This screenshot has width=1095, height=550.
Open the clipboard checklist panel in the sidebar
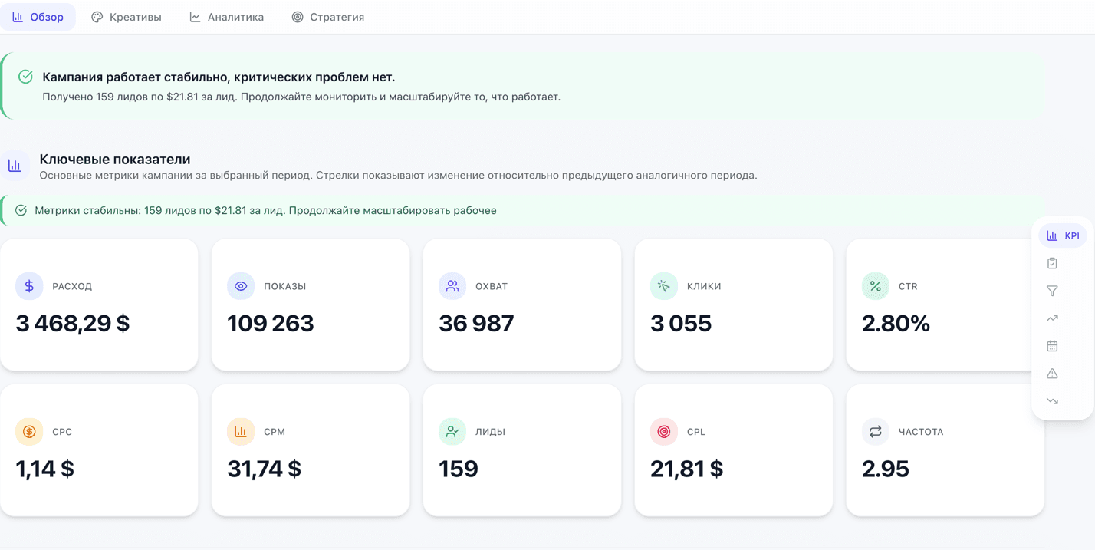tap(1051, 262)
